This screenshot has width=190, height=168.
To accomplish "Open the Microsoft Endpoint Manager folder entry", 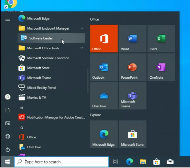I will pos(51,28).
